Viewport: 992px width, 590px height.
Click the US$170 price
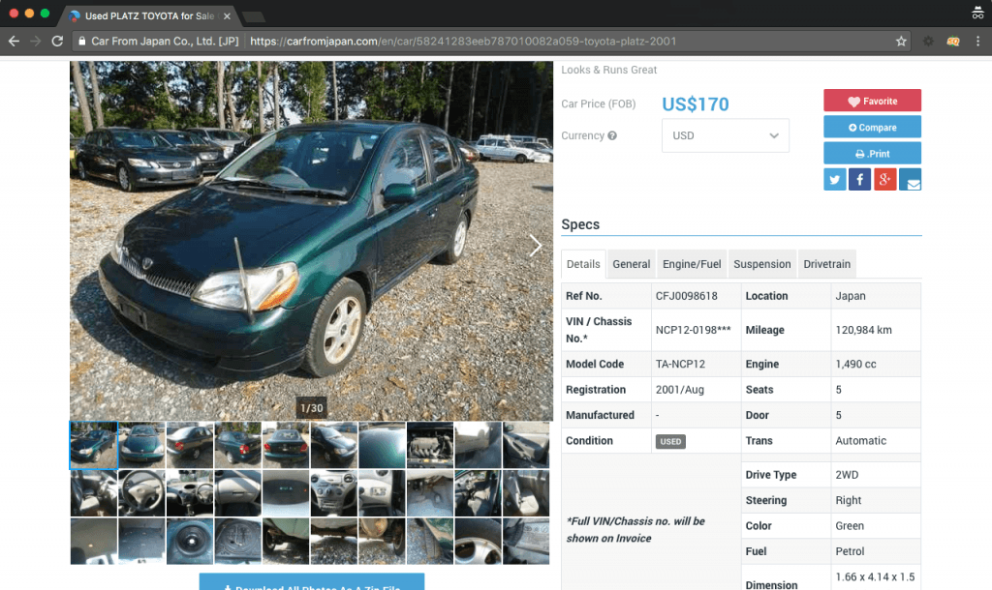click(x=696, y=104)
